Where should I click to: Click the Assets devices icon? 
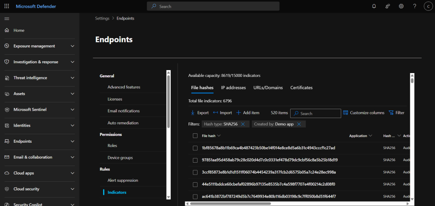(7, 94)
